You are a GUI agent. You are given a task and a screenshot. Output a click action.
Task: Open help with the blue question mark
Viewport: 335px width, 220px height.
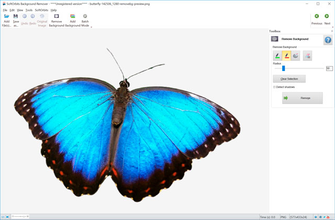click(328, 40)
